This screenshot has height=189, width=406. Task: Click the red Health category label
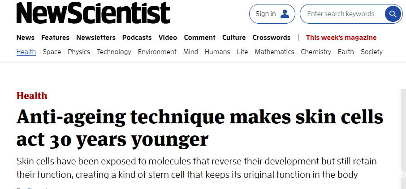pyautogui.click(x=32, y=96)
